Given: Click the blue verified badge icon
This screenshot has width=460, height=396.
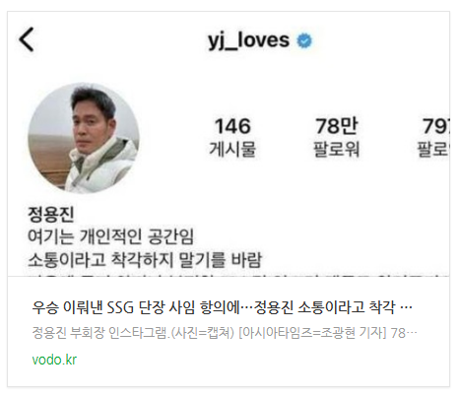Looking at the screenshot, I should [x=304, y=40].
